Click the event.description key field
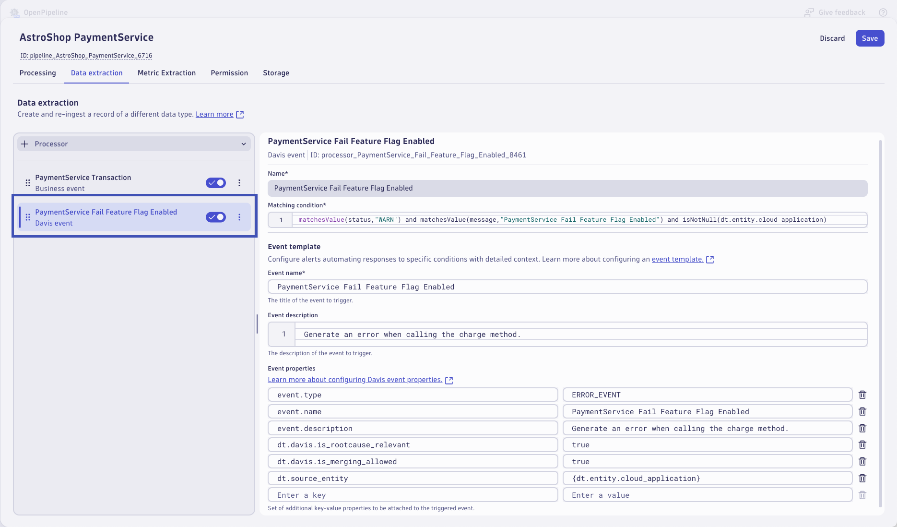The image size is (897, 527). tap(413, 428)
